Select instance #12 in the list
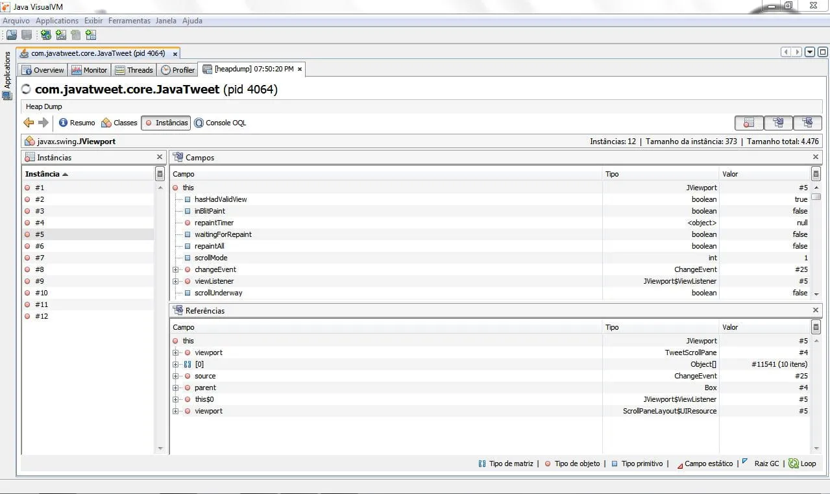This screenshot has height=494, width=830. (88, 316)
